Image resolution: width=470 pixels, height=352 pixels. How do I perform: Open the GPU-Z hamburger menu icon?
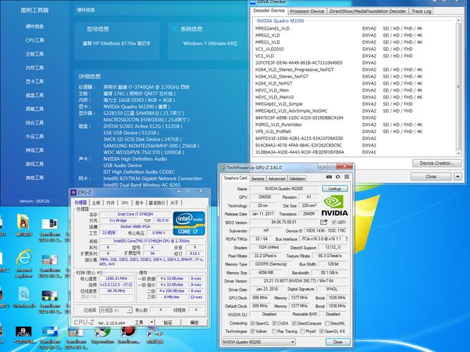[x=347, y=177]
